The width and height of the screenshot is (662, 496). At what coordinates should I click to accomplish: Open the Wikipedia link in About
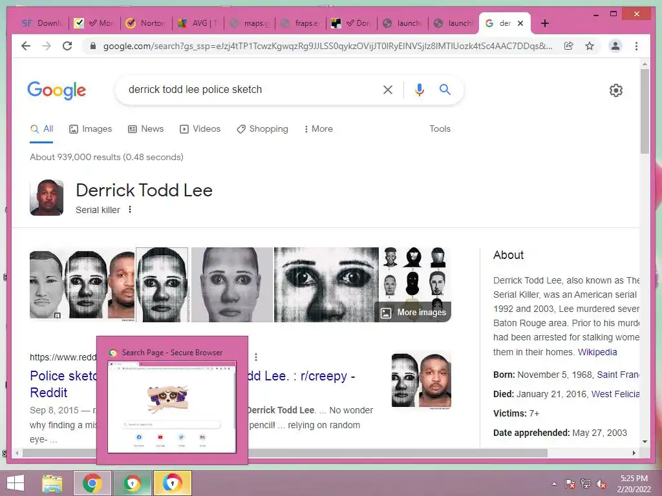[597, 352]
